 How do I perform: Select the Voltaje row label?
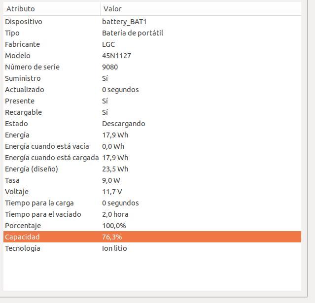(17, 192)
